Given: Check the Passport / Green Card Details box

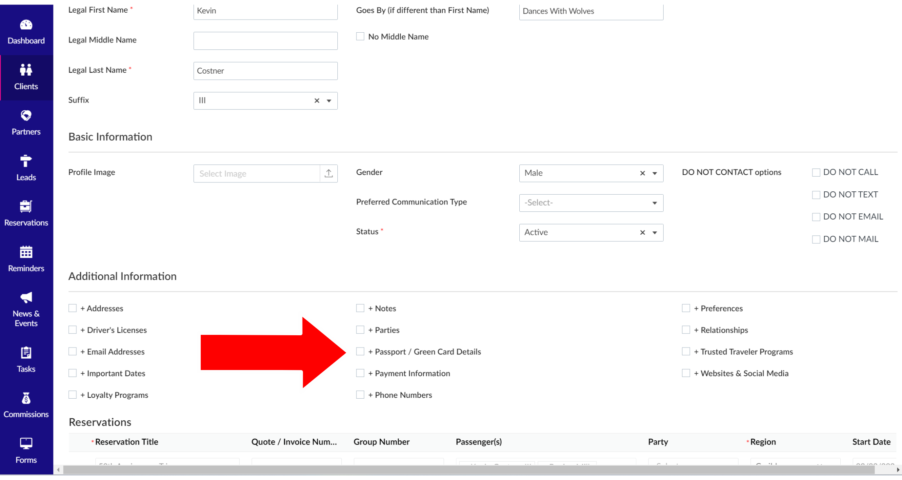Looking at the screenshot, I should 360,352.
